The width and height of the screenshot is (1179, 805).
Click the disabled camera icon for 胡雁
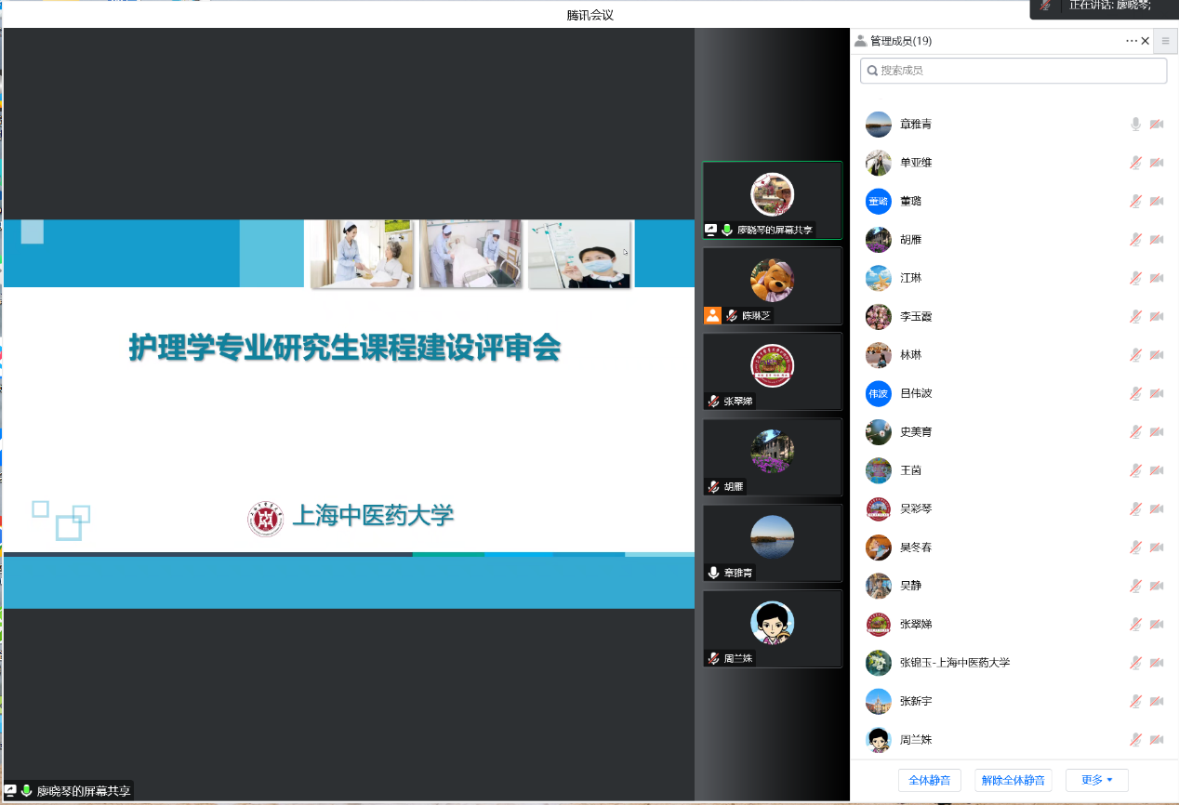1157,240
